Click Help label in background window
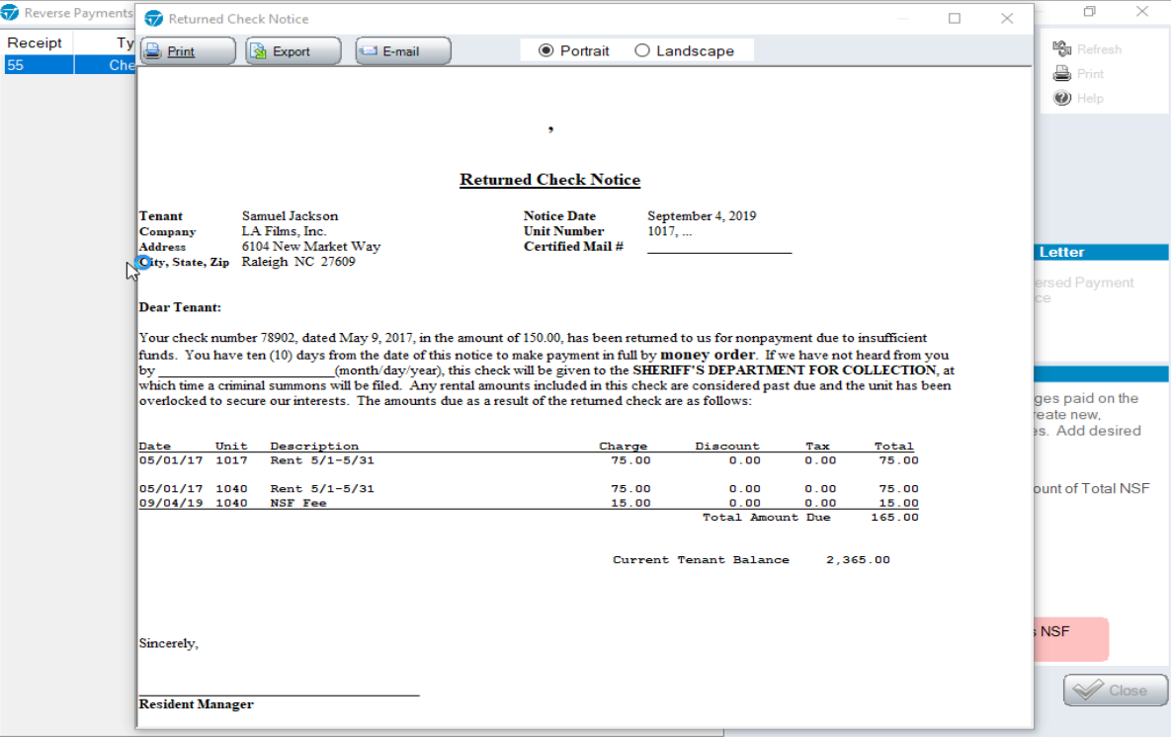The image size is (1171, 737). click(x=1090, y=98)
